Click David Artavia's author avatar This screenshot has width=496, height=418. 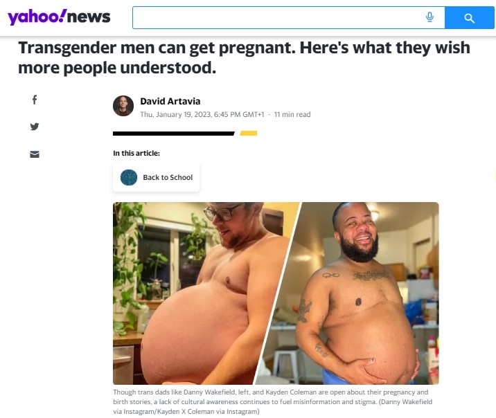(123, 106)
